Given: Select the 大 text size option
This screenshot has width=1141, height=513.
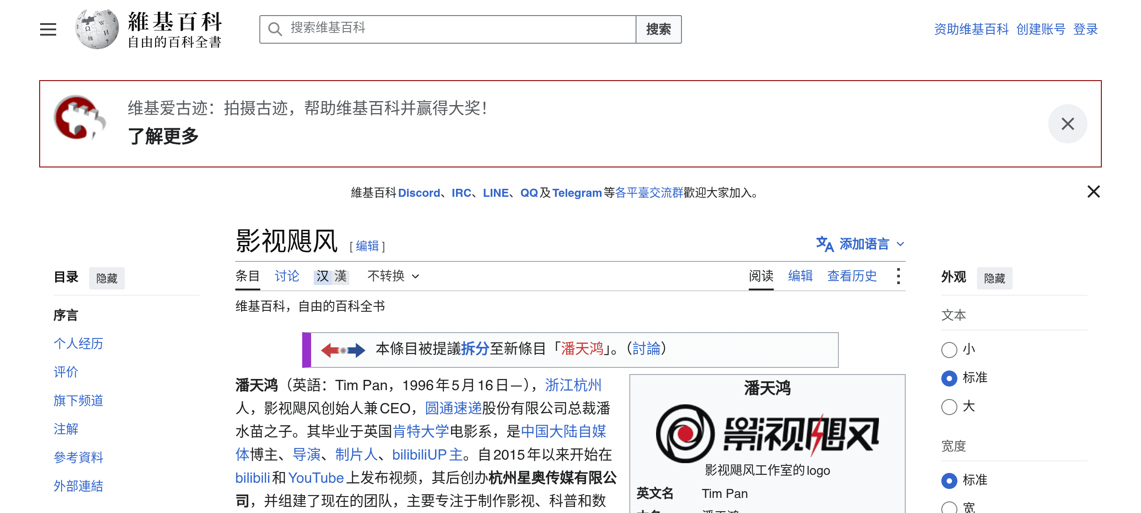Looking at the screenshot, I should tap(949, 407).
